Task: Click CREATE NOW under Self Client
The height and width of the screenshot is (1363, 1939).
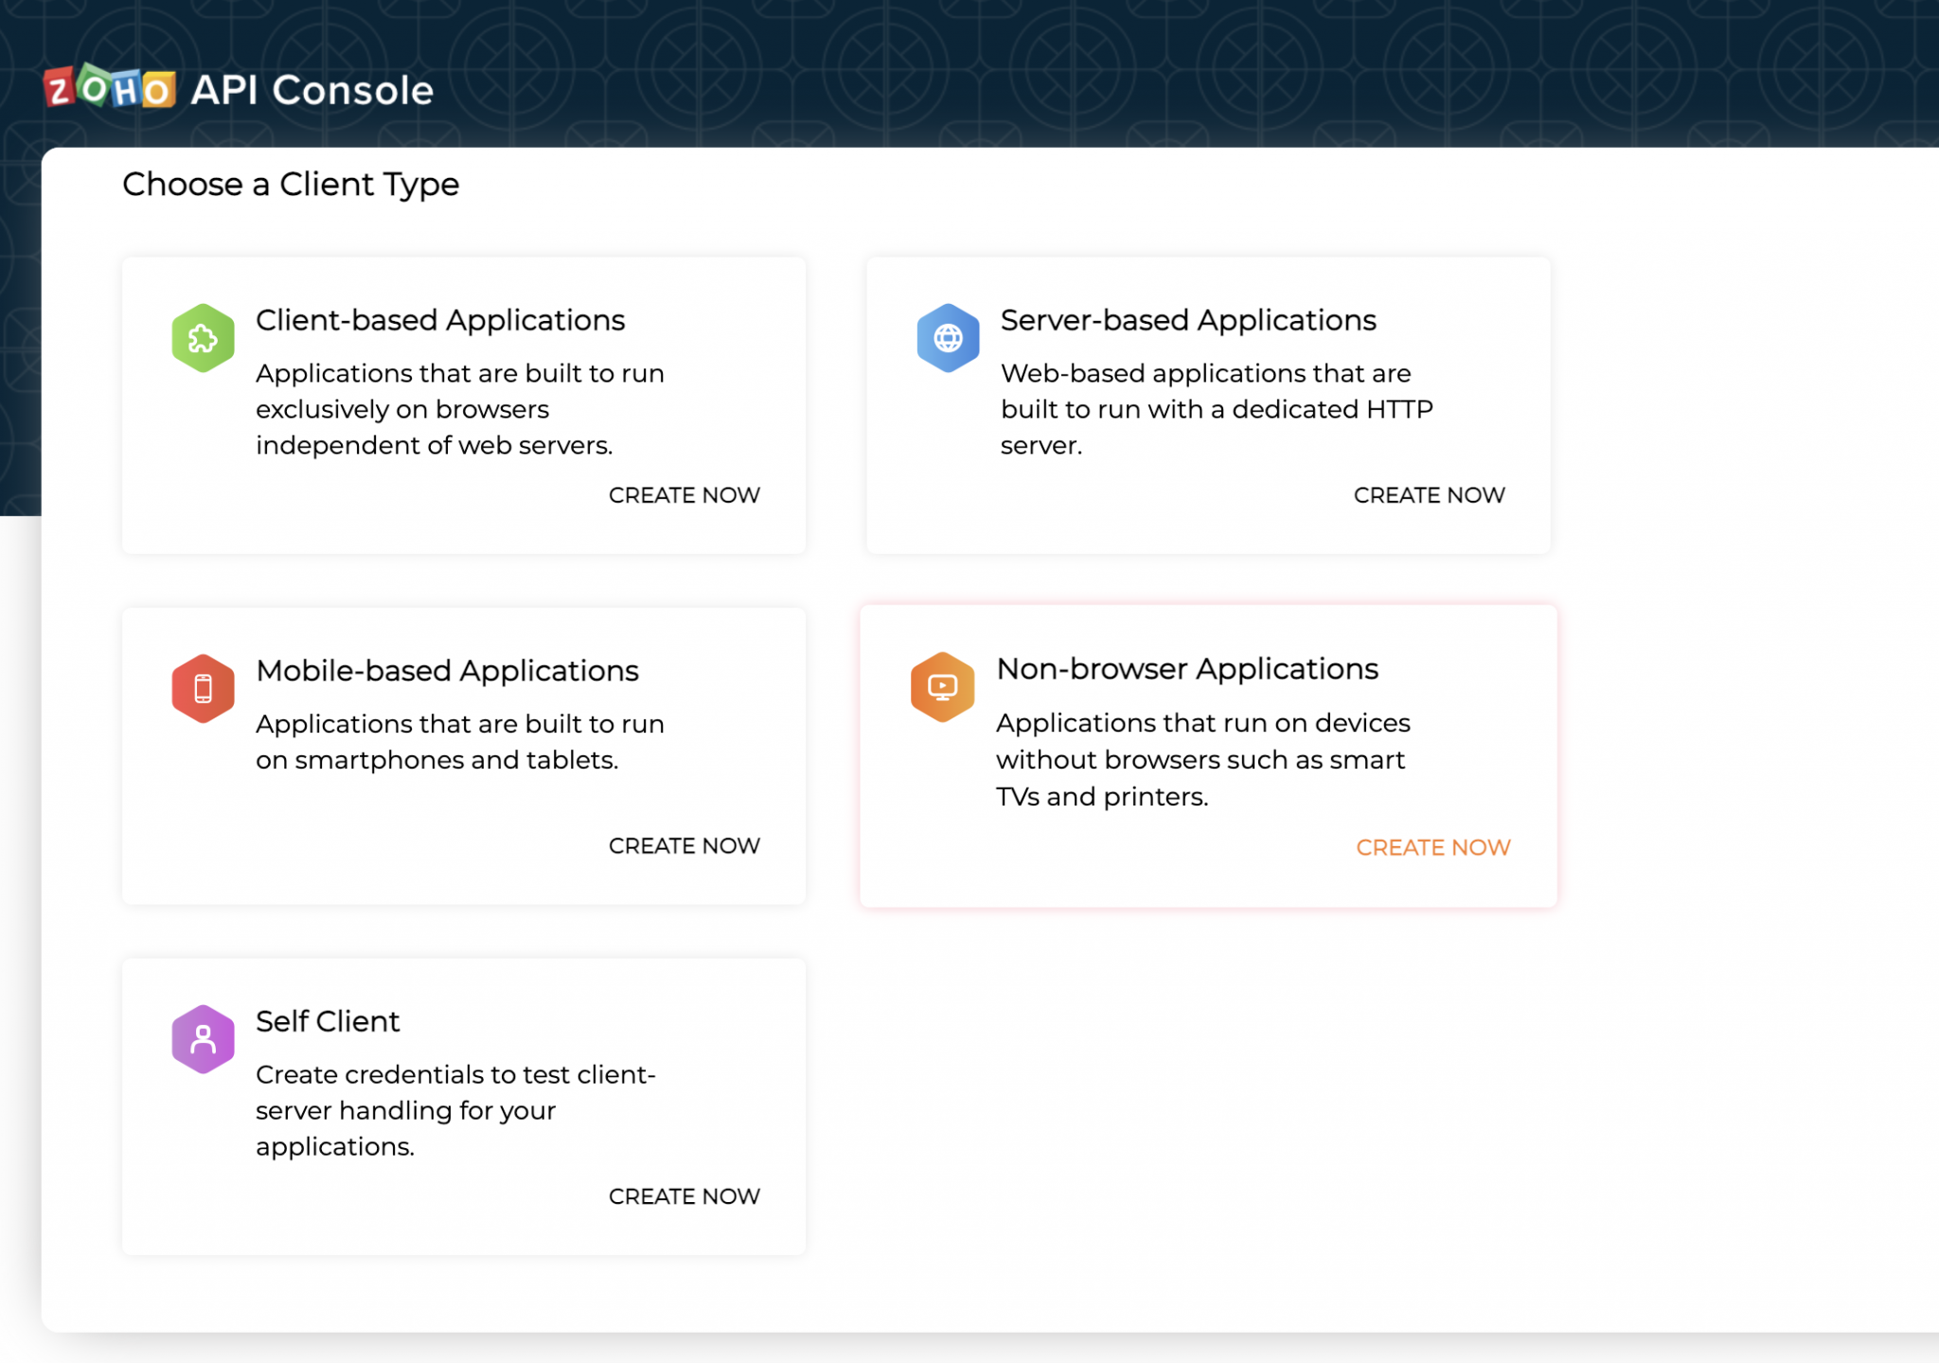Action: [x=684, y=1196]
